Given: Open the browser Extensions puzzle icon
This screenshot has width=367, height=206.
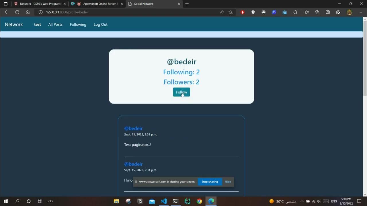Looking at the screenshot, I should (x=295, y=12).
